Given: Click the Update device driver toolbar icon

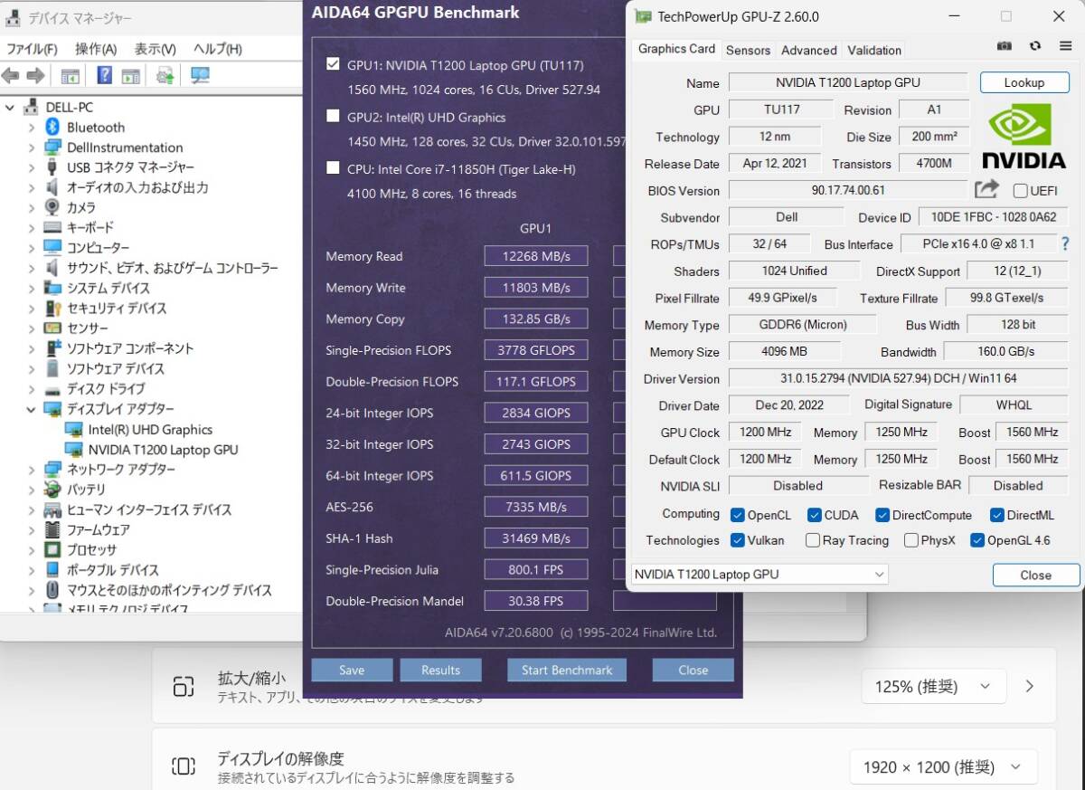Looking at the screenshot, I should coord(165,76).
